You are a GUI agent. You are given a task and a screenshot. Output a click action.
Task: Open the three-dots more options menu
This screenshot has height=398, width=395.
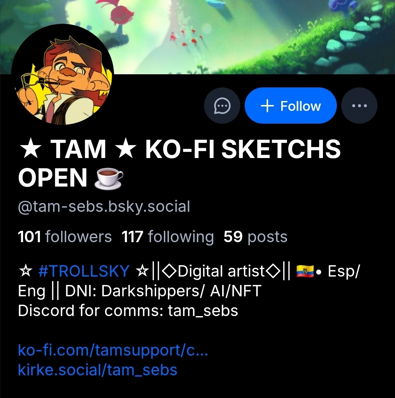[359, 106]
